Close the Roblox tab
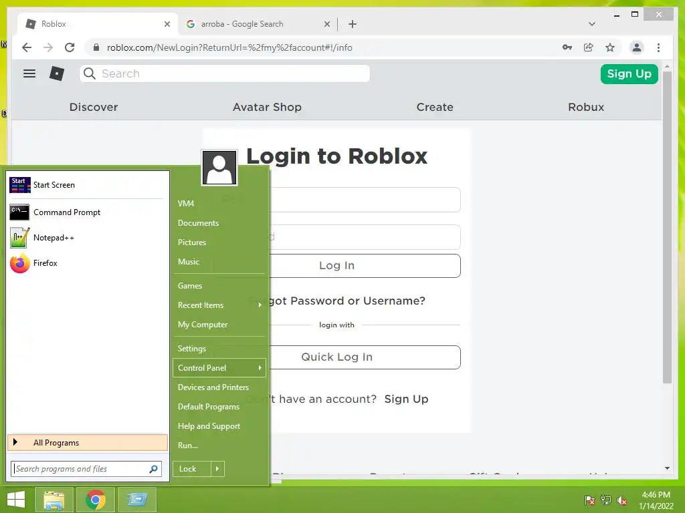 167,24
